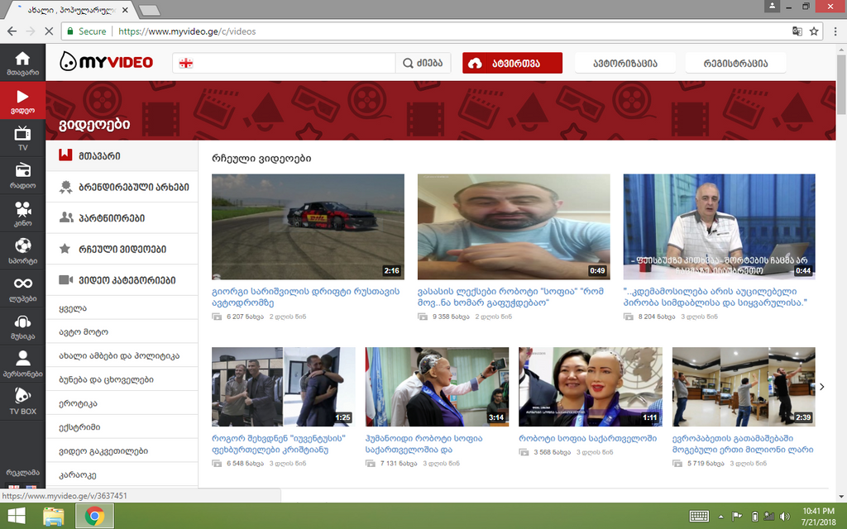The height and width of the screenshot is (529, 847).
Task: Click the red ატვირთვა upload button
Action: click(512, 63)
